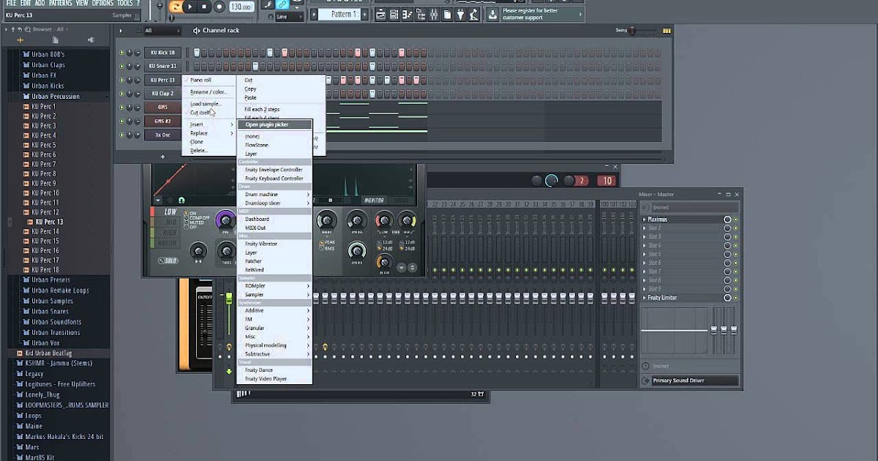The image size is (878, 461).
Task: Toggle pattern/song mode button
Action: 176,7
